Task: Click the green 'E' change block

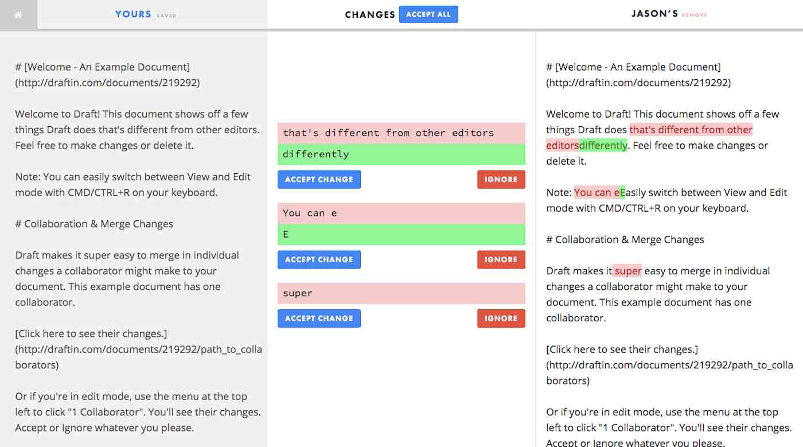Action: click(401, 234)
